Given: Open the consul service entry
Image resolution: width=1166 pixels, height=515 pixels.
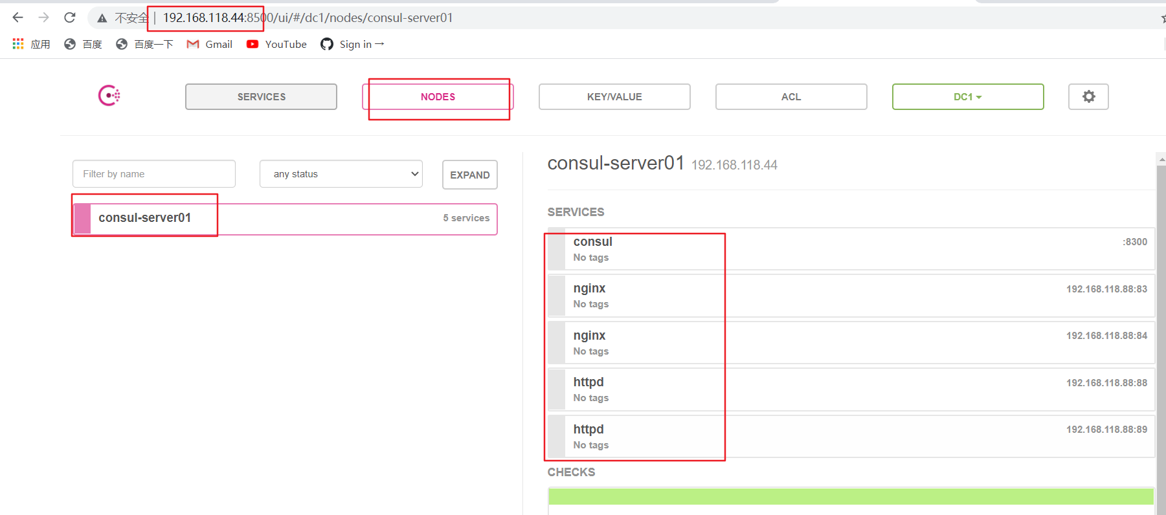Looking at the screenshot, I should click(x=851, y=249).
